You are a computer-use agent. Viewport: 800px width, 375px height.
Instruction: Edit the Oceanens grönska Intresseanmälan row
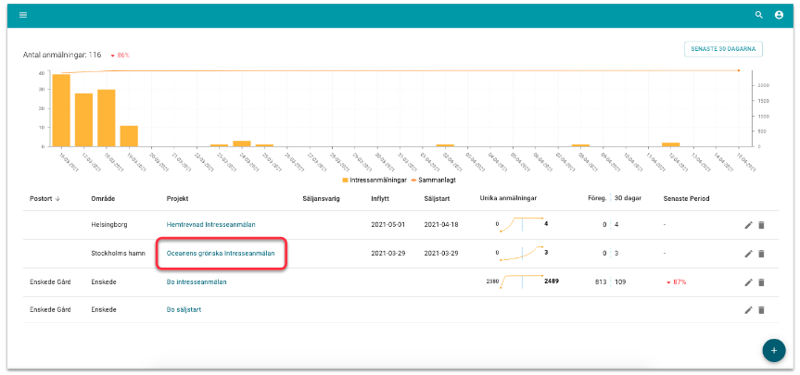748,254
